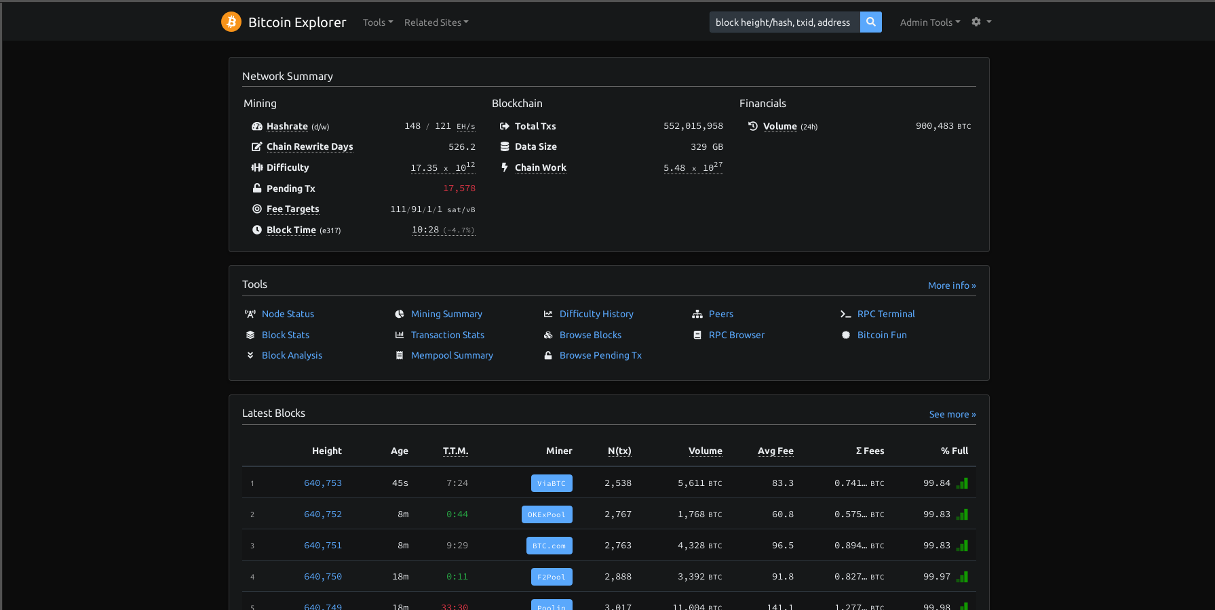Click the Hashrate gauge icon
The image size is (1215, 610).
point(257,126)
